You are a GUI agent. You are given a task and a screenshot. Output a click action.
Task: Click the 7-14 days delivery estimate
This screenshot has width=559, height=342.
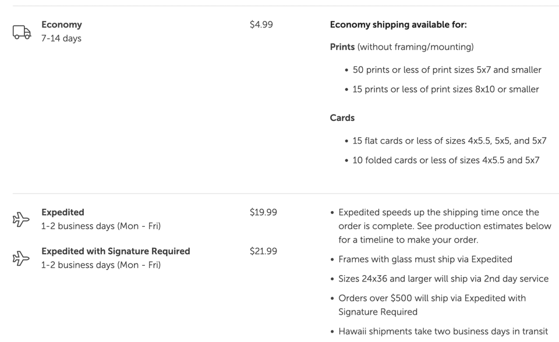pyautogui.click(x=61, y=38)
